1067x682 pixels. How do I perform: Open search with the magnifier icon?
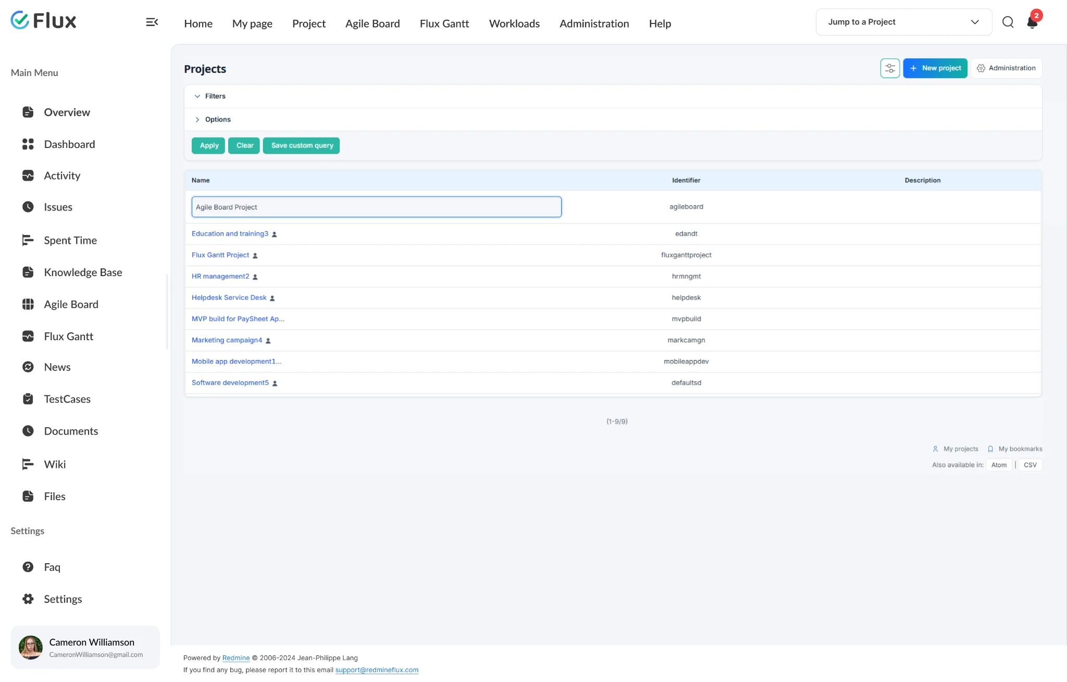(x=1008, y=22)
